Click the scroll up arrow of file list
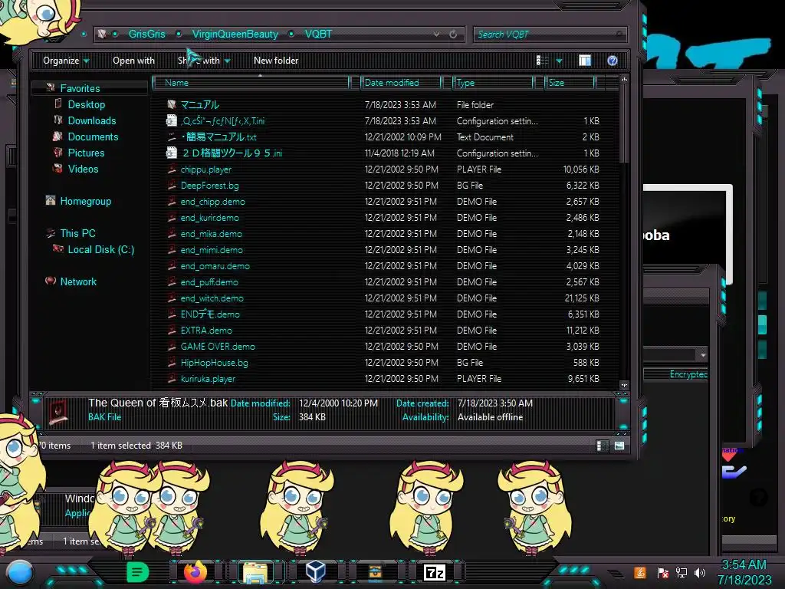785x589 pixels. pyautogui.click(x=624, y=79)
